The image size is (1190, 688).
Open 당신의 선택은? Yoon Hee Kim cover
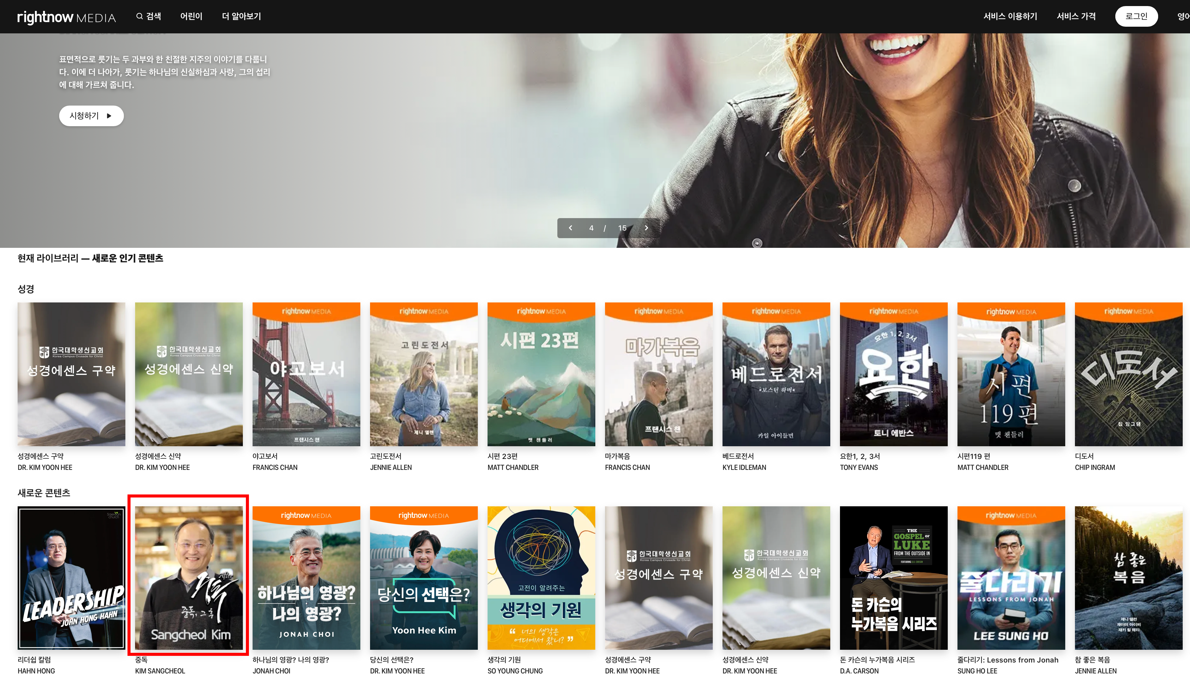tap(423, 578)
